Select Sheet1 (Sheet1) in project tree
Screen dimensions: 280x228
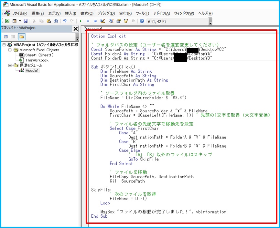pos(39,55)
